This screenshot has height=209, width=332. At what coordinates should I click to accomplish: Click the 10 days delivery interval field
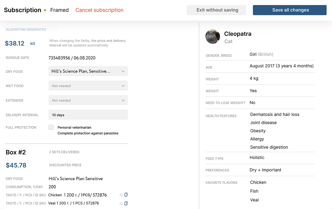coord(88,115)
